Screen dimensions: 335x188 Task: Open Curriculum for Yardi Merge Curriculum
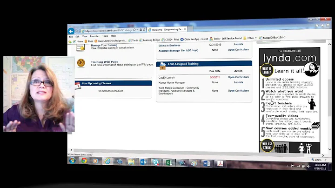coord(238,91)
